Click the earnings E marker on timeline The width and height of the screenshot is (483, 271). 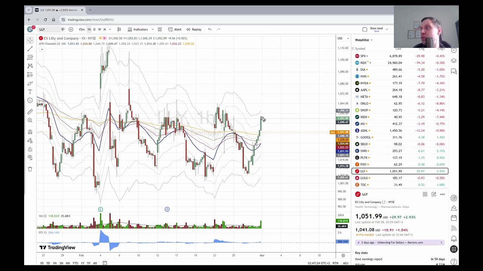(100, 209)
